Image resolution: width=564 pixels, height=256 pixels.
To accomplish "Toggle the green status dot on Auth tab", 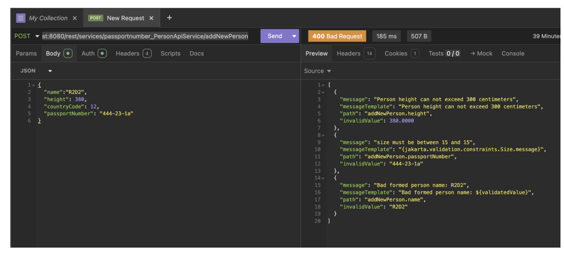I will point(102,53).
